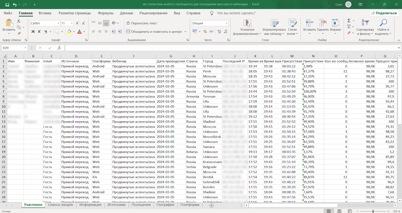
Task: Open fill color dropdown arrow
Action: pyautogui.click(x=74, y=31)
